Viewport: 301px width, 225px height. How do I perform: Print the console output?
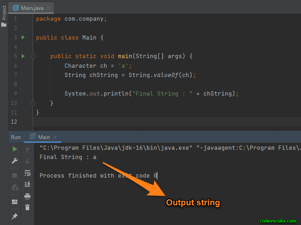(27, 196)
